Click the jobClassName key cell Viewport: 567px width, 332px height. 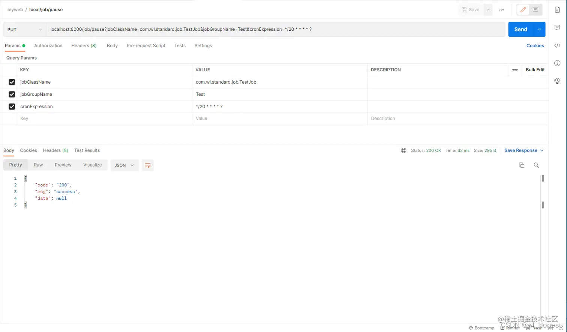point(104,82)
